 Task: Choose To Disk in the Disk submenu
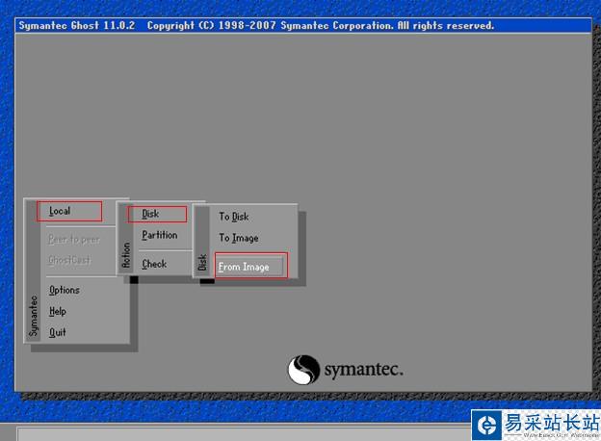(x=233, y=217)
